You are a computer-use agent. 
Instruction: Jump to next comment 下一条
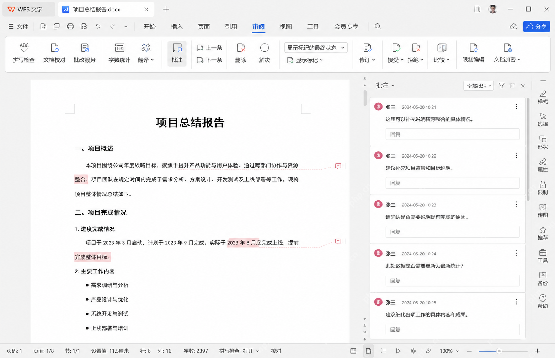point(209,60)
